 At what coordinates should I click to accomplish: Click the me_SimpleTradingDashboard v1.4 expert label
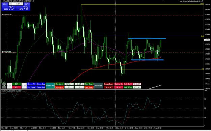pyautogui.click(x=190, y=1)
